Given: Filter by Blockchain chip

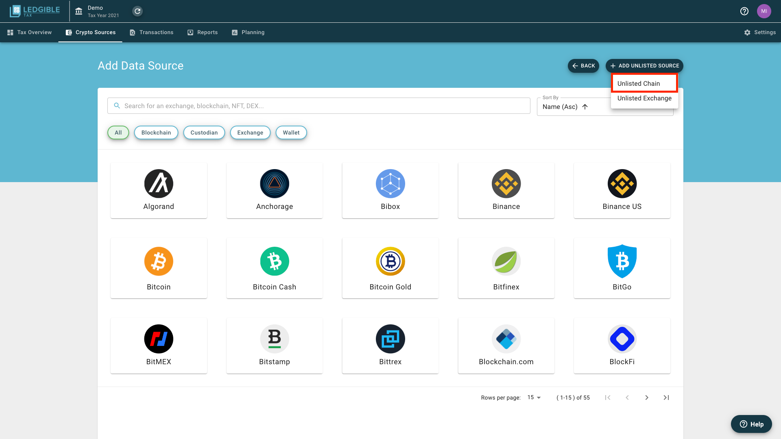Looking at the screenshot, I should coord(156,133).
